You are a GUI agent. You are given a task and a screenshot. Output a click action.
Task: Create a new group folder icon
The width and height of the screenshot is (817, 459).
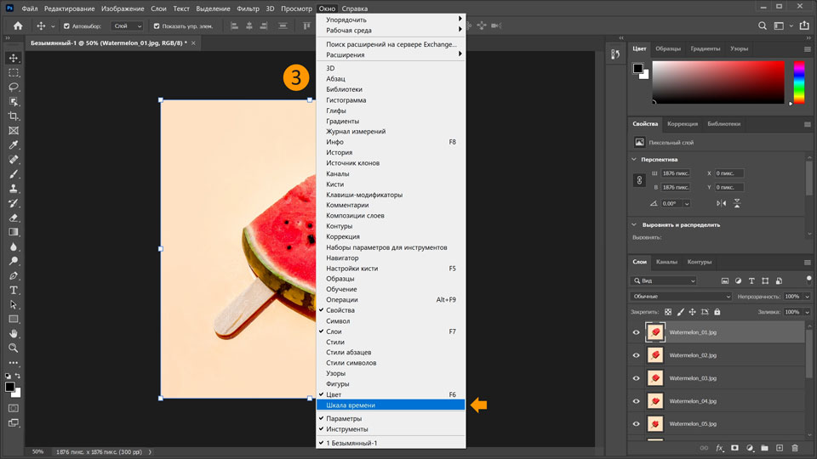coord(764,448)
